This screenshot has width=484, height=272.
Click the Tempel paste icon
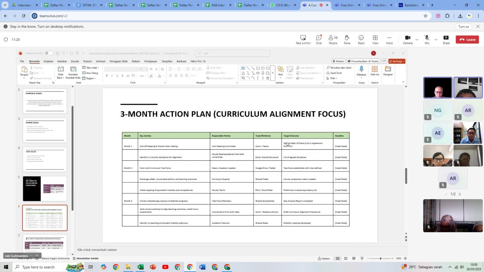point(24,70)
